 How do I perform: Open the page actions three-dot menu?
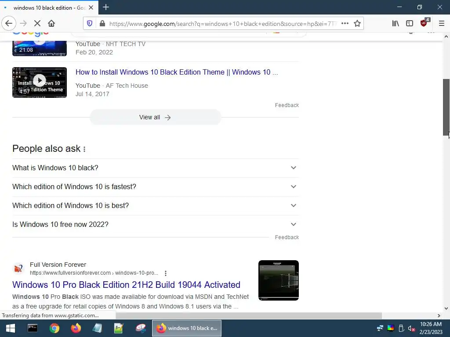tap(345, 24)
